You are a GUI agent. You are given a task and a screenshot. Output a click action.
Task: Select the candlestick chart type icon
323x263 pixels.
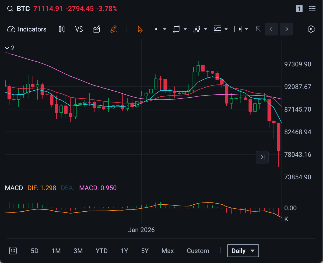click(x=62, y=29)
